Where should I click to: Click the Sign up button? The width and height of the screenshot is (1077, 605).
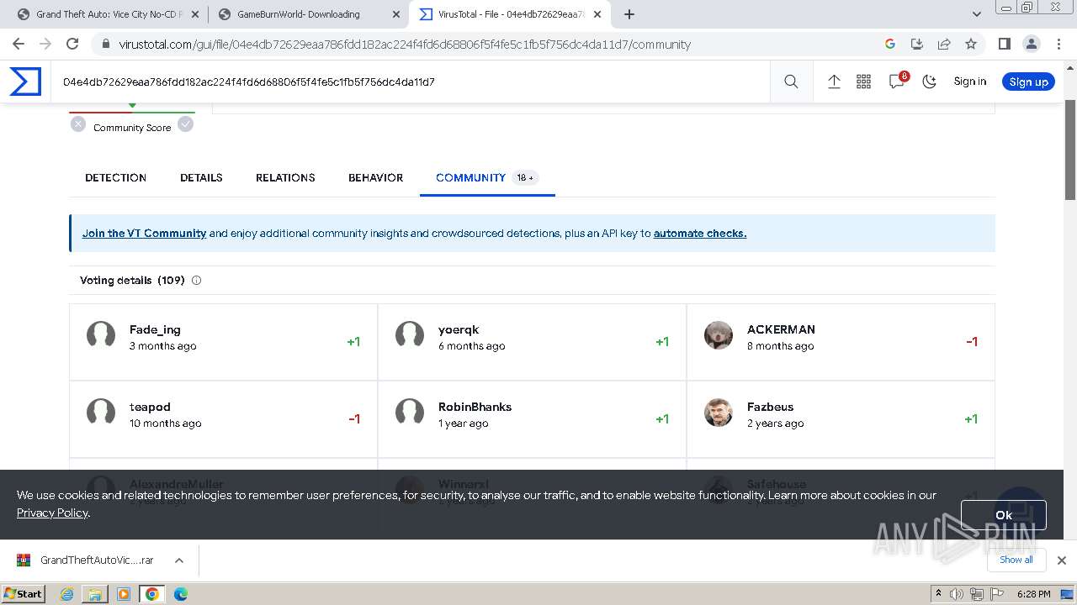click(x=1028, y=82)
